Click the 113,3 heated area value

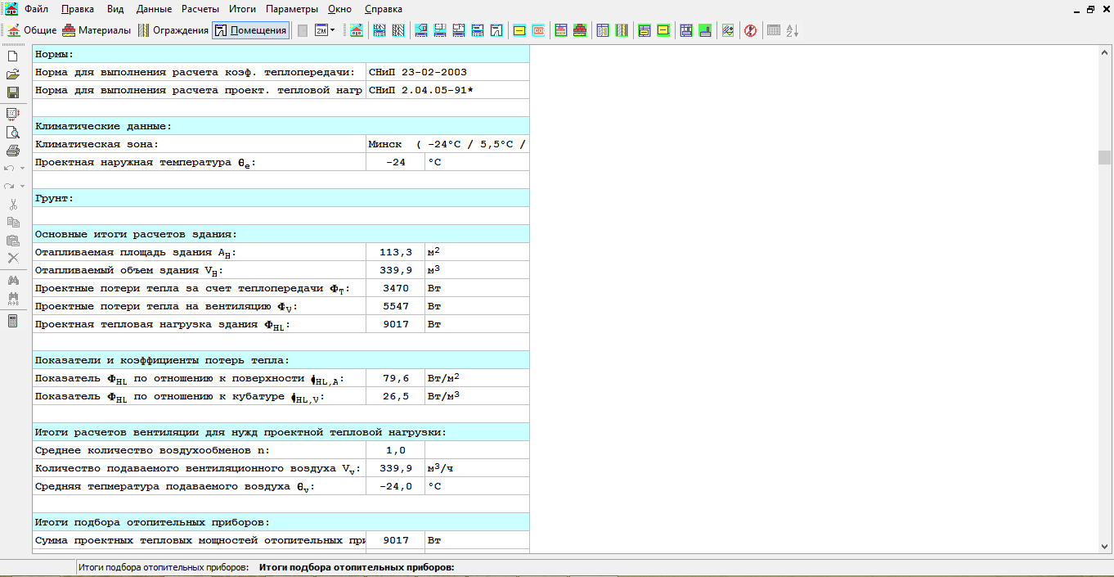point(396,252)
